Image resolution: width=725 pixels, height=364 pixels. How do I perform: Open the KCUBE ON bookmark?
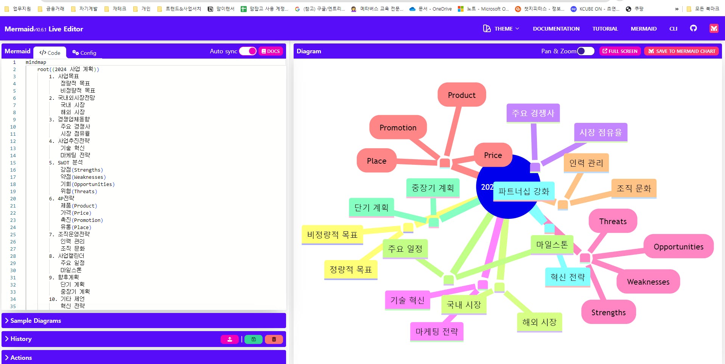pyautogui.click(x=595, y=9)
